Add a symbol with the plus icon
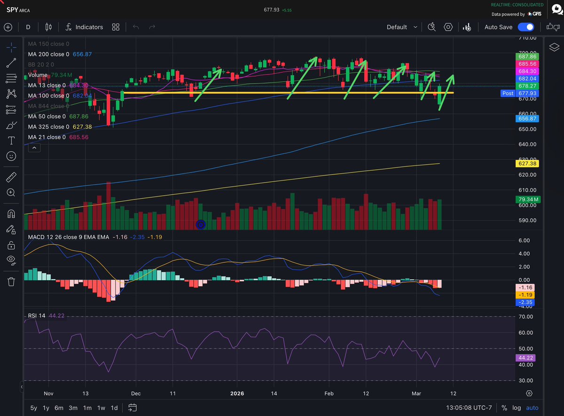The height and width of the screenshot is (416, 564). coord(8,27)
